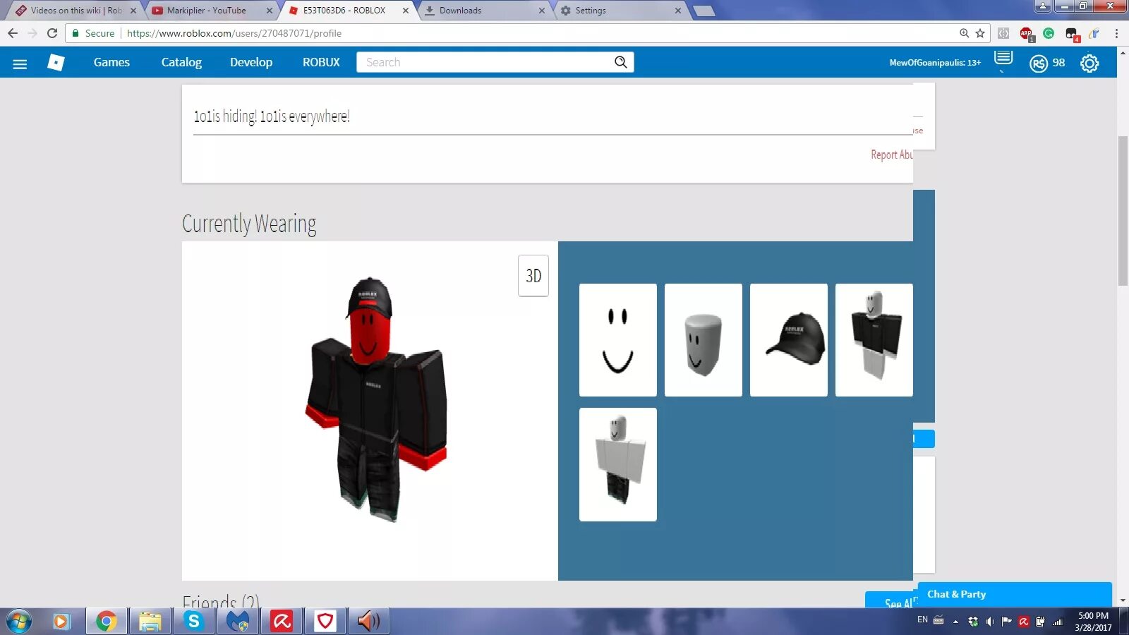This screenshot has width=1129, height=635.
Task: Go back with browser back arrow
Action: tap(13, 33)
